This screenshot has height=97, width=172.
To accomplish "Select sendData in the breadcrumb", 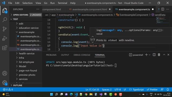I will coord(160,15).
